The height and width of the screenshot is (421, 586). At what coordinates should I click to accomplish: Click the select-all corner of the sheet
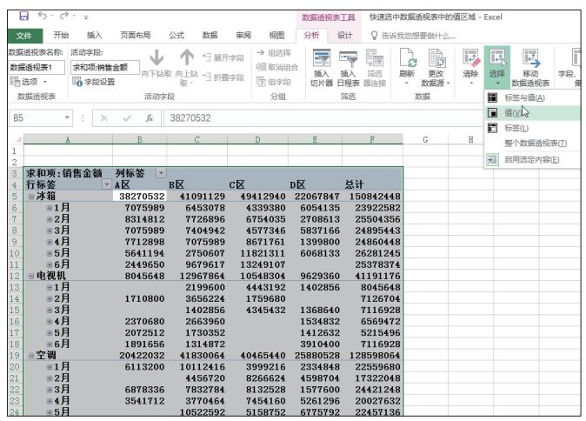point(16,139)
